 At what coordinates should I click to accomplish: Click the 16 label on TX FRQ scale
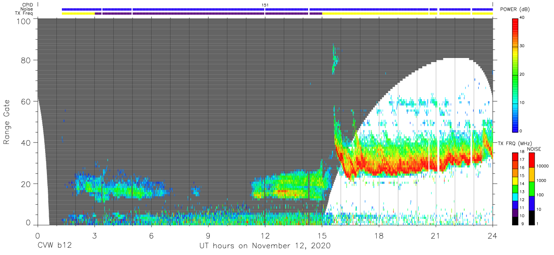[523, 168]
